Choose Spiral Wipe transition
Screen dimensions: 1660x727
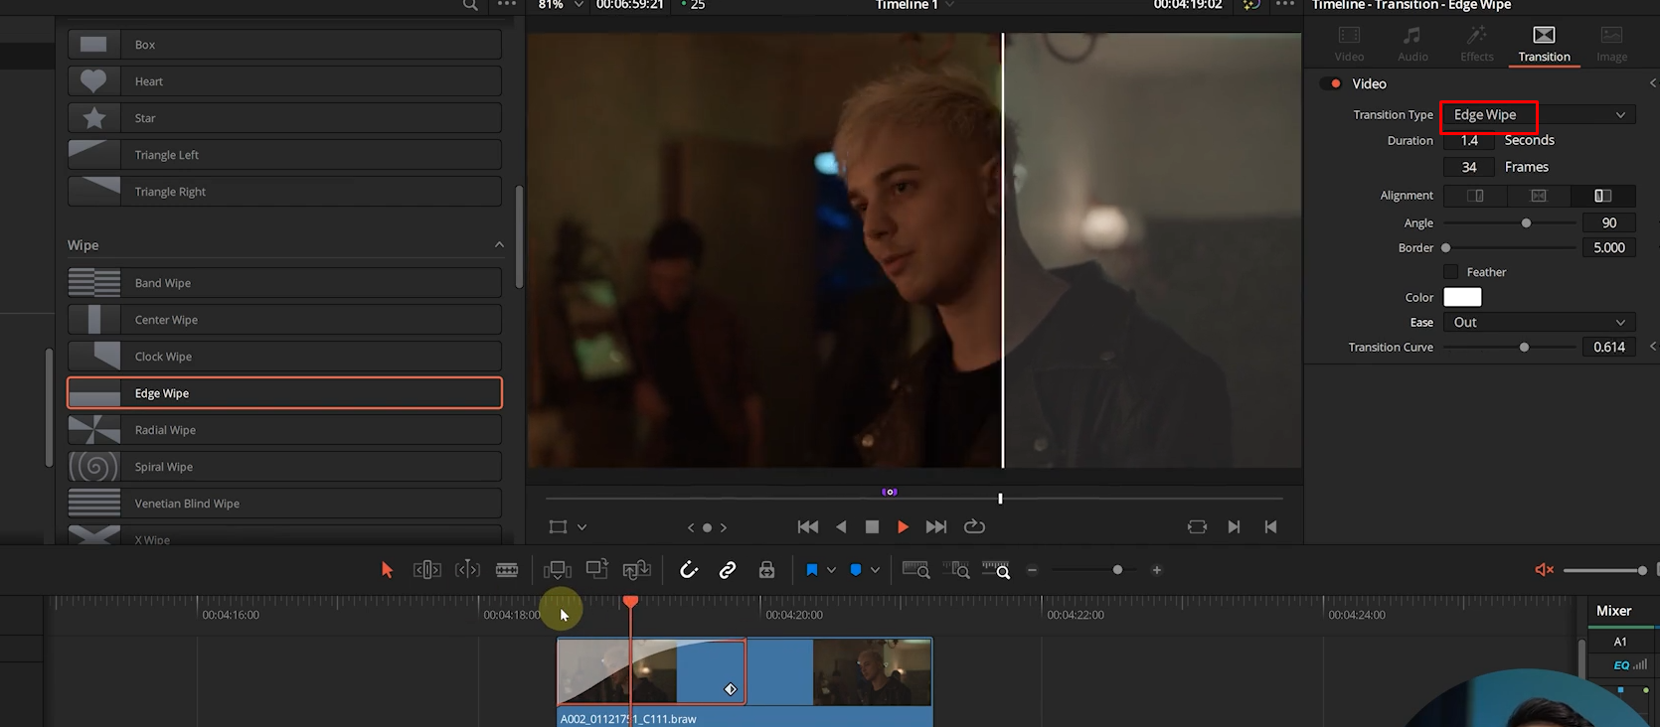pos(284,467)
